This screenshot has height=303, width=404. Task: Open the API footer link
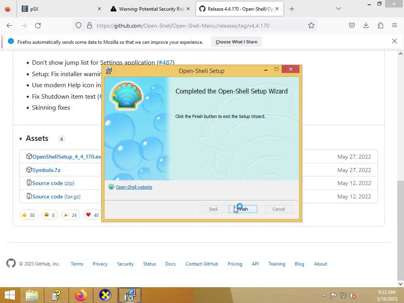[x=255, y=264]
